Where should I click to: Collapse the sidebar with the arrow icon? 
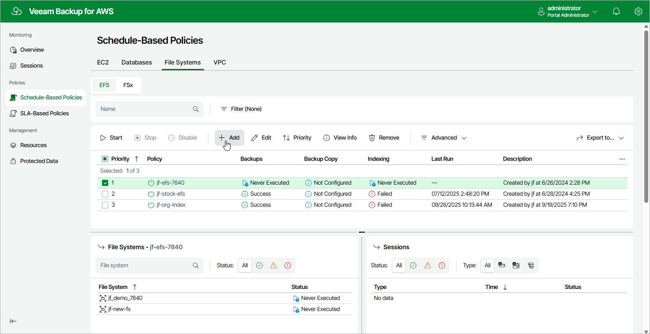[13, 321]
